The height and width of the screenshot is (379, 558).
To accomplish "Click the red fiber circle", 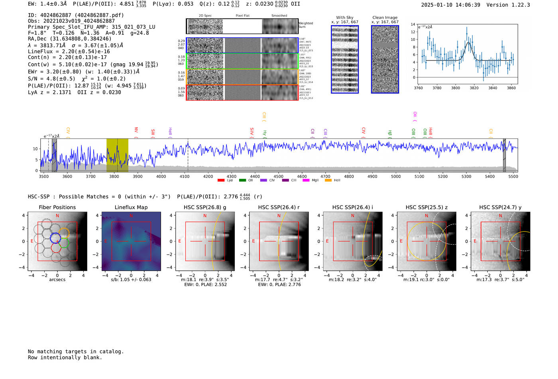I will click(x=56, y=248).
